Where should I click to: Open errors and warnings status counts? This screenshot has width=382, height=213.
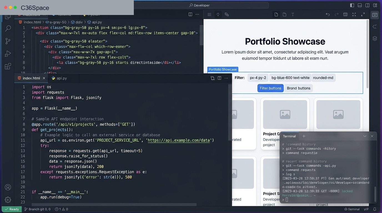pos(61,209)
